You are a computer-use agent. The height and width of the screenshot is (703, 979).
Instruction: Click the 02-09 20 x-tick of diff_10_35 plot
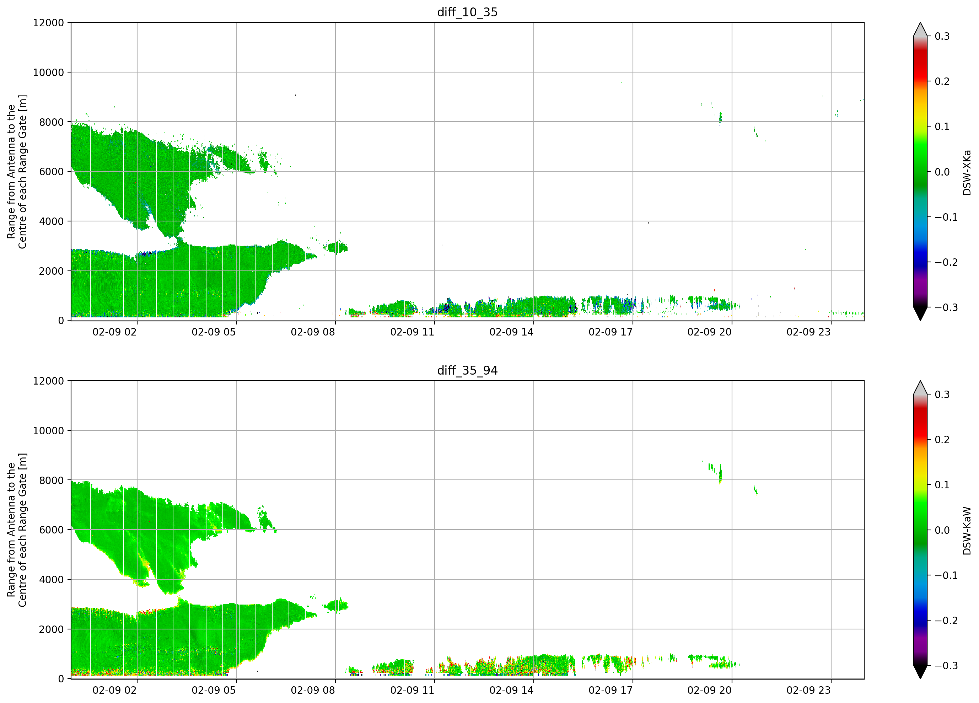pos(710,332)
